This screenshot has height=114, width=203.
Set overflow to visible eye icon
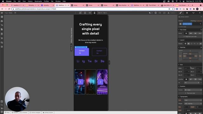click(186, 79)
